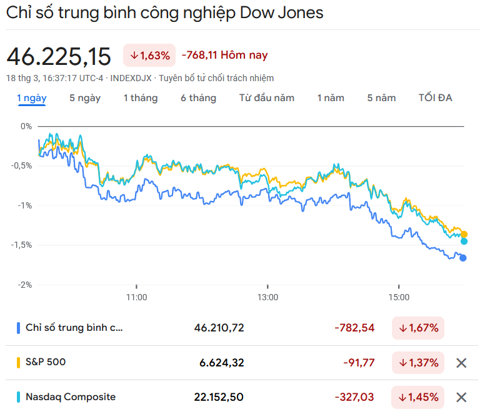
Task: Click the yellow S&P 500 color marker
Action: 18,362
